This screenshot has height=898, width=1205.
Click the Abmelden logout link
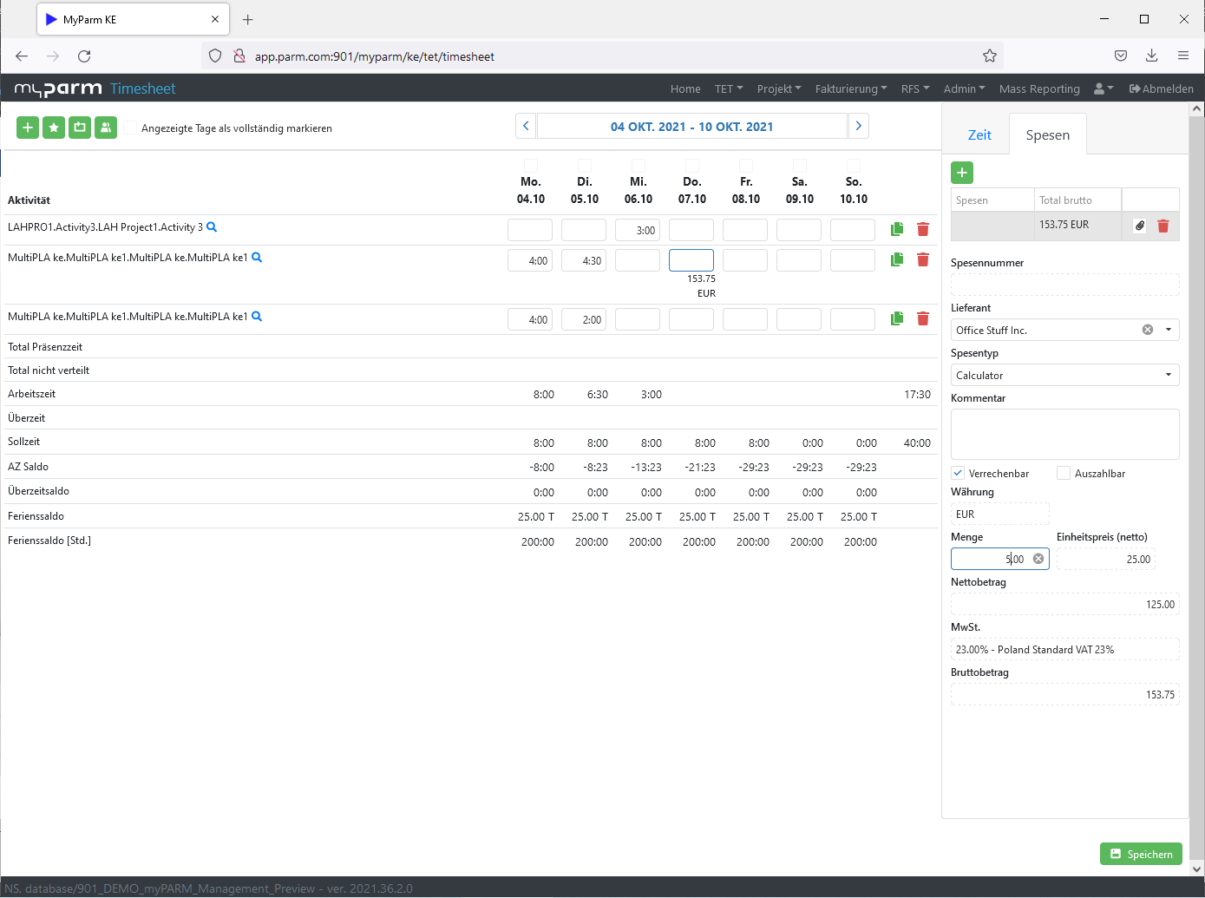pos(1161,88)
